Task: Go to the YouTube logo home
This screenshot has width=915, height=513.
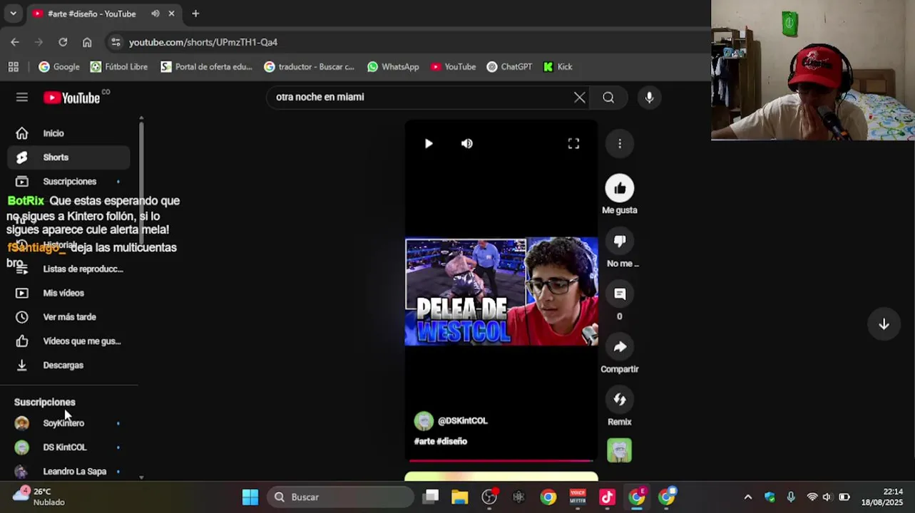Action: click(71, 98)
